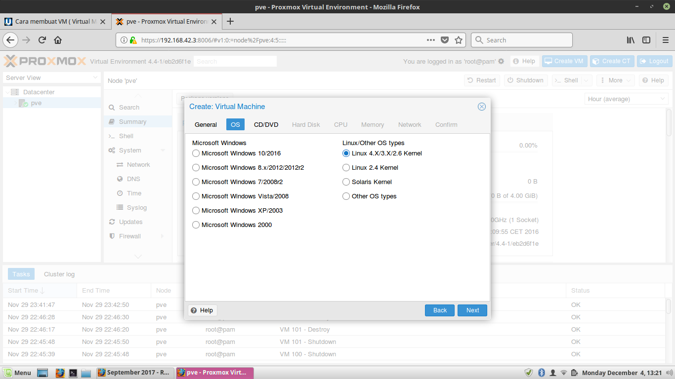This screenshot has width=675, height=379.
Task: Open Firefox Library icon
Action: pos(631,40)
